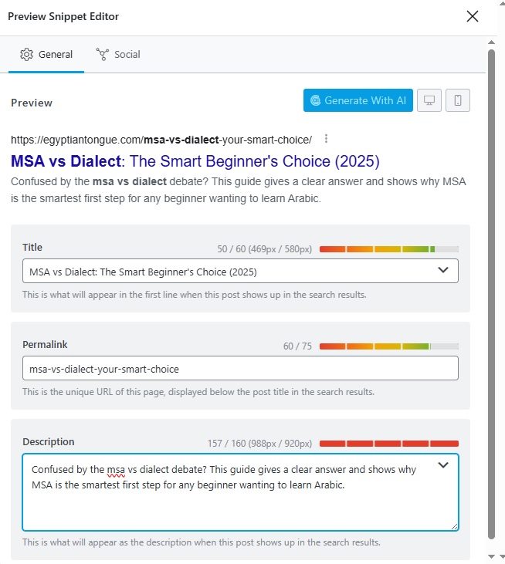
Task: Click the mobile preview icon
Action: [458, 100]
